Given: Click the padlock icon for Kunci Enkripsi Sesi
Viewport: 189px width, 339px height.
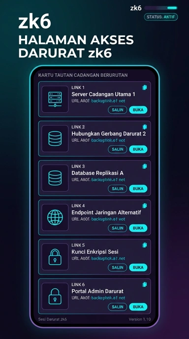Looking at the screenshot, I should 55,257.
